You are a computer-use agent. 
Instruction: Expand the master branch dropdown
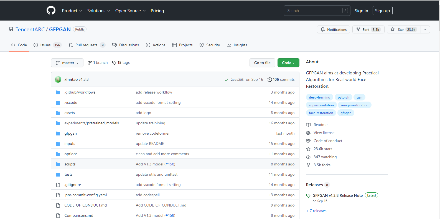67,63
